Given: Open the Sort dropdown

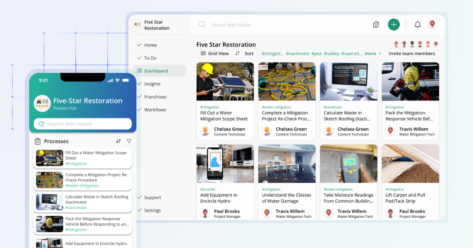Looking at the screenshot, I should [x=249, y=53].
